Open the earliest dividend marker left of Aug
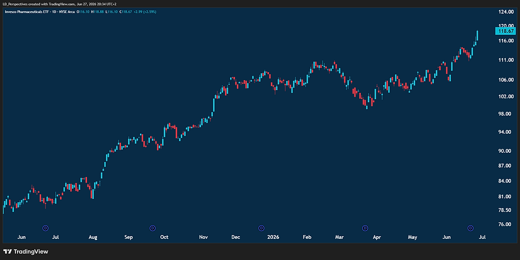Viewport: 520px width, 260px height. (x=46, y=228)
